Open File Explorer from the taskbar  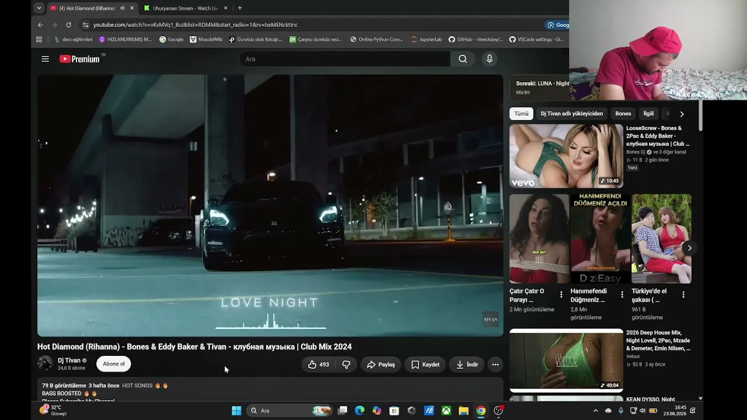point(463,411)
